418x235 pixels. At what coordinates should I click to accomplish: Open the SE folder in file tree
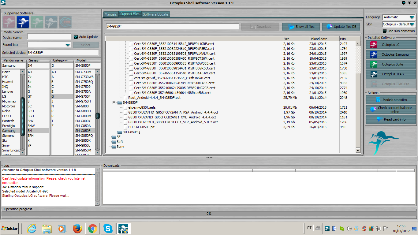point(116,137)
